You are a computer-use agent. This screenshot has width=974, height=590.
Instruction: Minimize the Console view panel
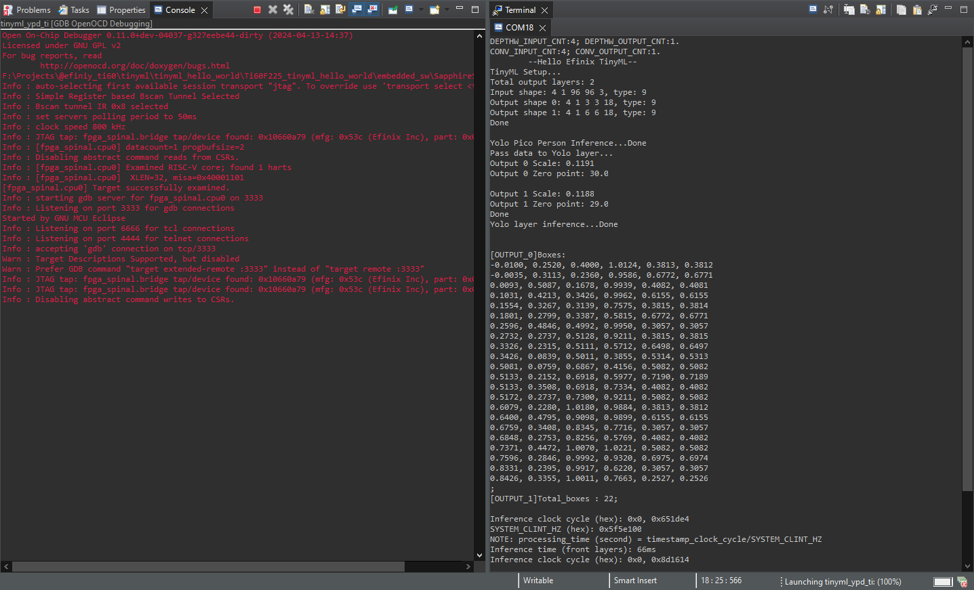click(x=460, y=9)
